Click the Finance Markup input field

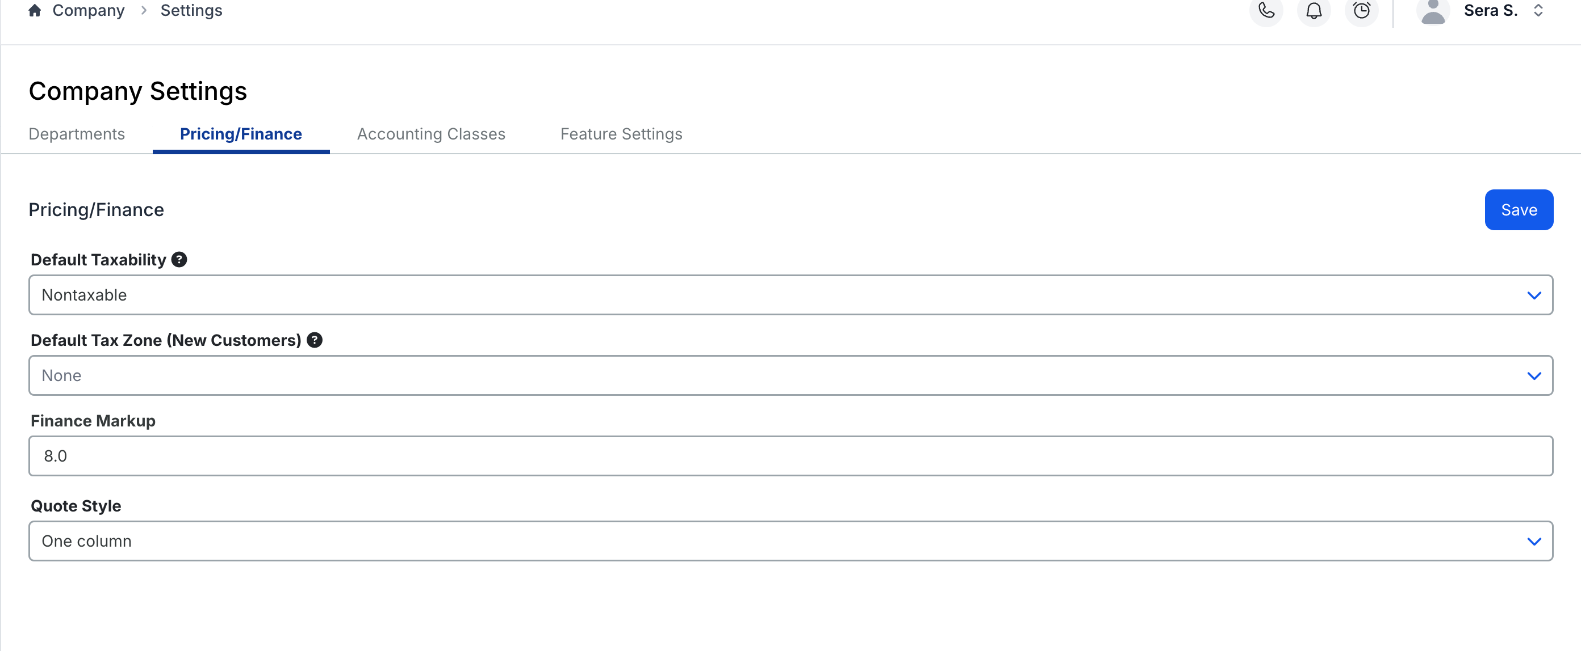pyautogui.click(x=790, y=456)
